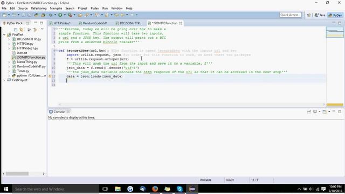Minimize the Console panel
The height and width of the screenshot is (194, 345).
334,112
